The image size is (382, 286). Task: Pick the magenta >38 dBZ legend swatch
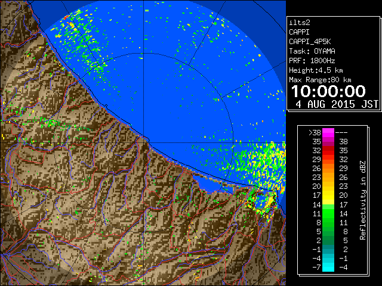coord(328,132)
